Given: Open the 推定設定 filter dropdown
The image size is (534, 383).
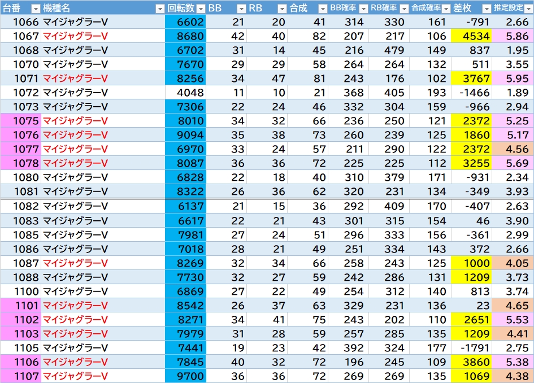Looking at the screenshot, I should (528, 8).
